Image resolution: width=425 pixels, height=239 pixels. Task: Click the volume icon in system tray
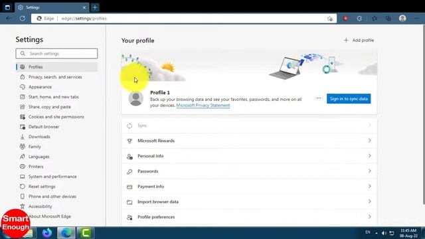point(384,233)
